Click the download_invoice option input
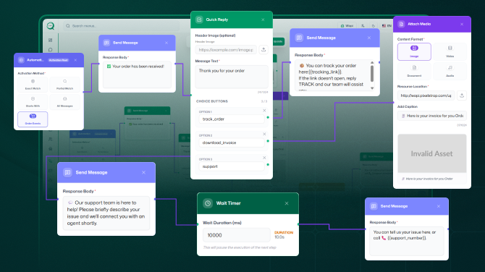This screenshot has width=485, height=272. coord(232,143)
